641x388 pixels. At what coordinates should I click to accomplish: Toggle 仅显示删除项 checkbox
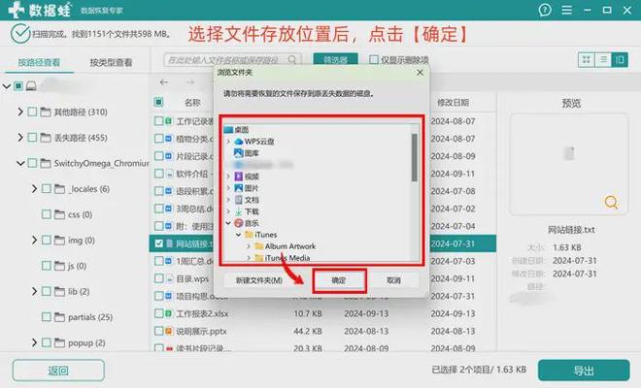[374, 59]
